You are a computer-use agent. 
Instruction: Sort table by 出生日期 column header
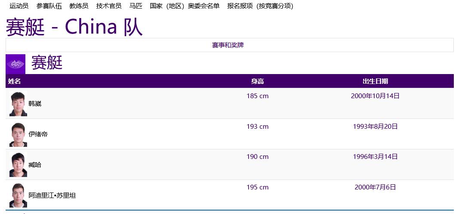(375, 81)
